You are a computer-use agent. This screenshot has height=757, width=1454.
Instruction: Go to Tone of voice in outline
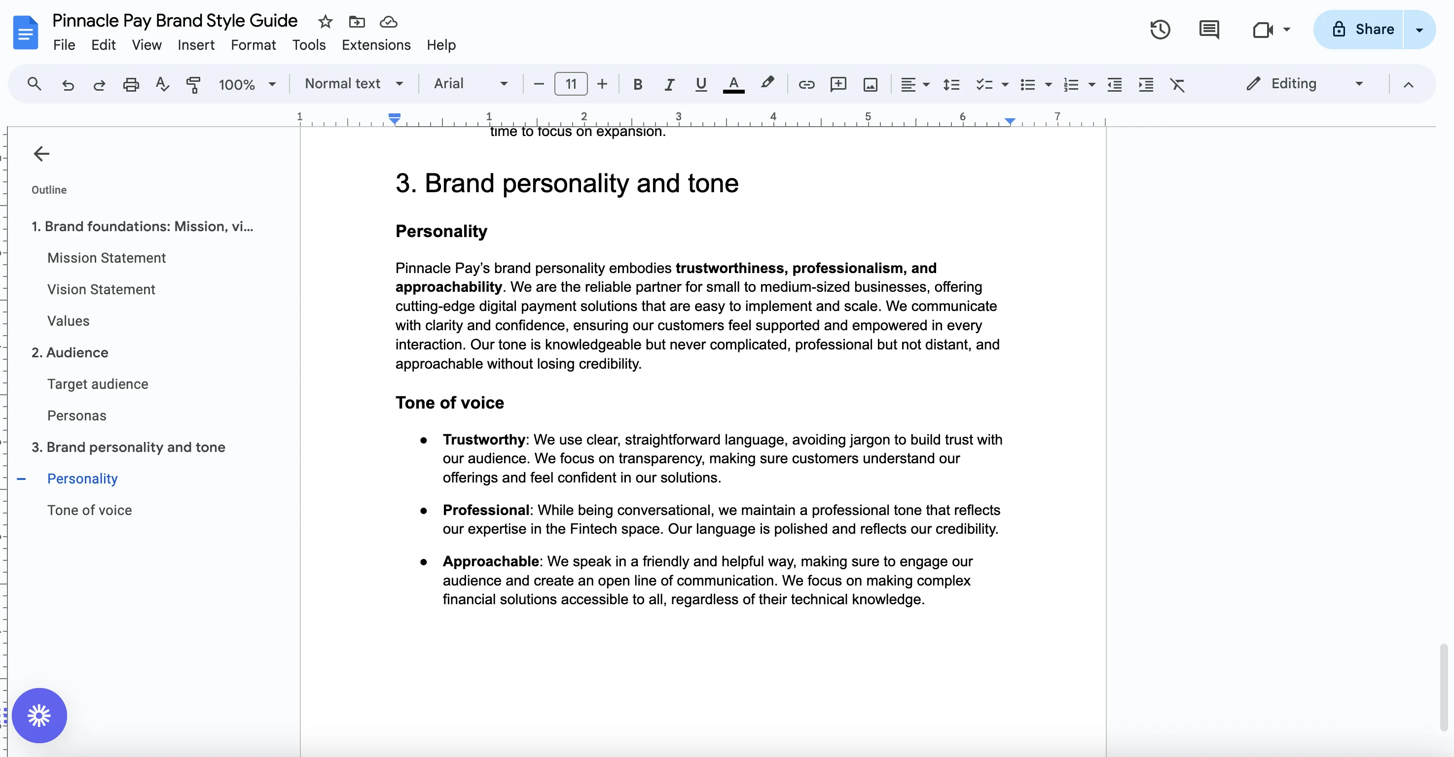(x=89, y=510)
